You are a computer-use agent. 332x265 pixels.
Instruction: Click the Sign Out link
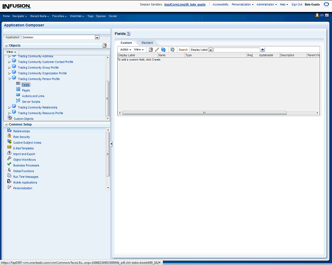click(297, 4)
